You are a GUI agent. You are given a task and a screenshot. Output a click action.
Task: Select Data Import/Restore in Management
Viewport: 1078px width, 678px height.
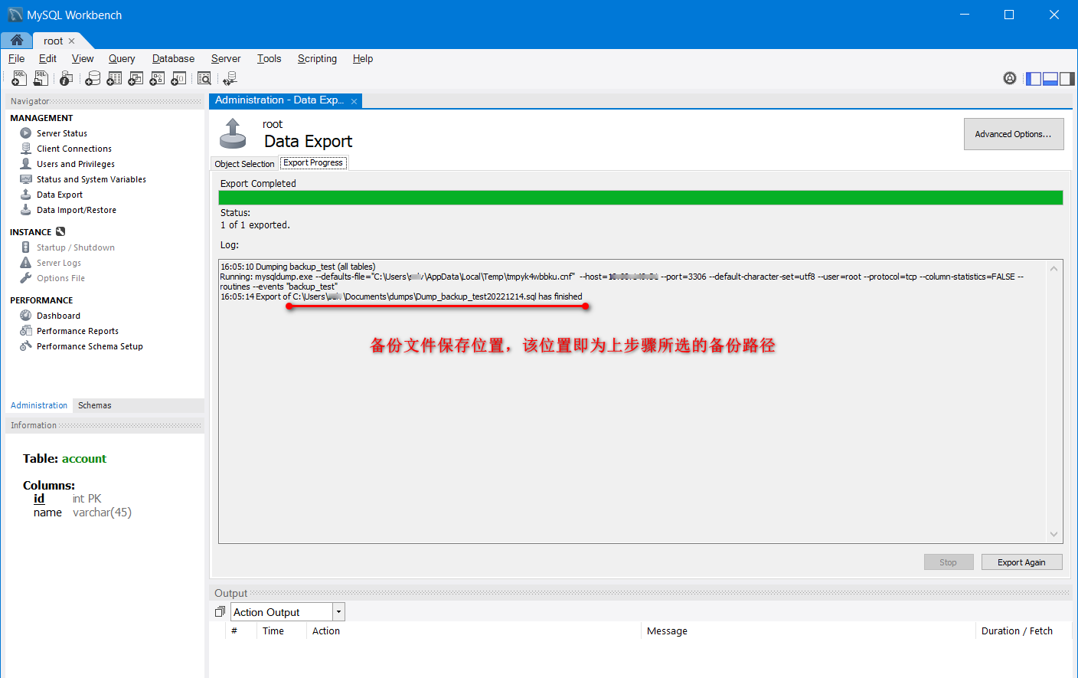coord(76,210)
